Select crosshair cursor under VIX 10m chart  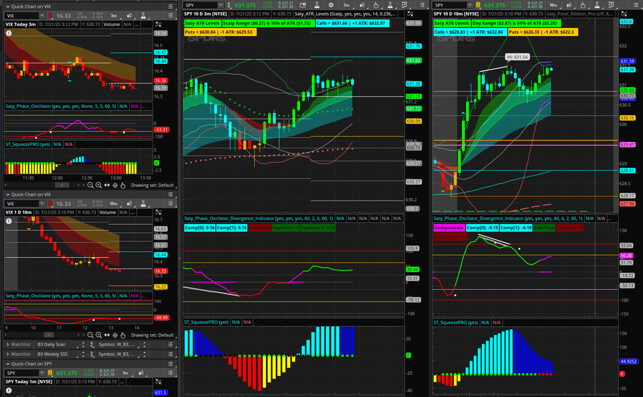point(115,335)
